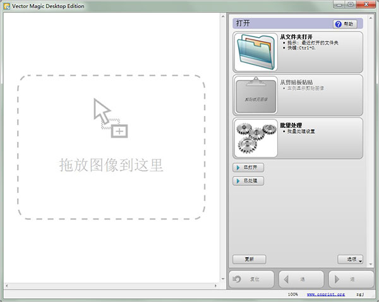This screenshot has width=379, height=302.
Task: Click the forward (right triangle) navigation button
Action: click(337, 279)
